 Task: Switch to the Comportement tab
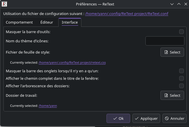point(19,22)
